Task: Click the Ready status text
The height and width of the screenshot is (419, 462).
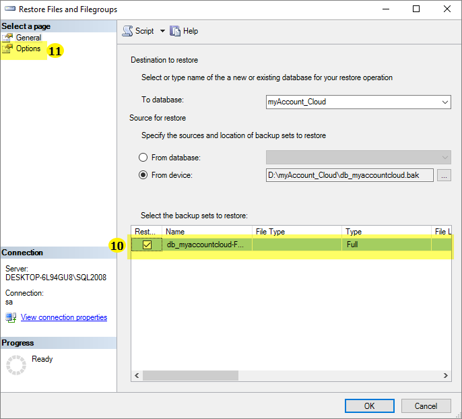Action: tap(42, 359)
